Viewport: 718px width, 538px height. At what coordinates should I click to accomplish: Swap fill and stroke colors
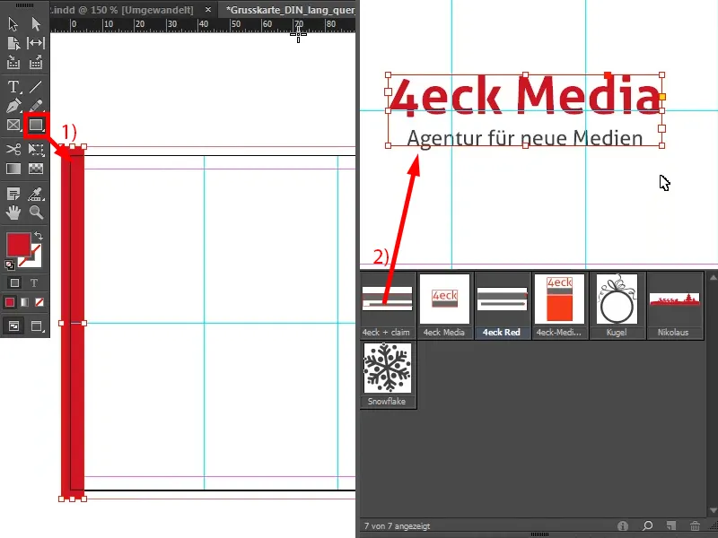[39, 236]
